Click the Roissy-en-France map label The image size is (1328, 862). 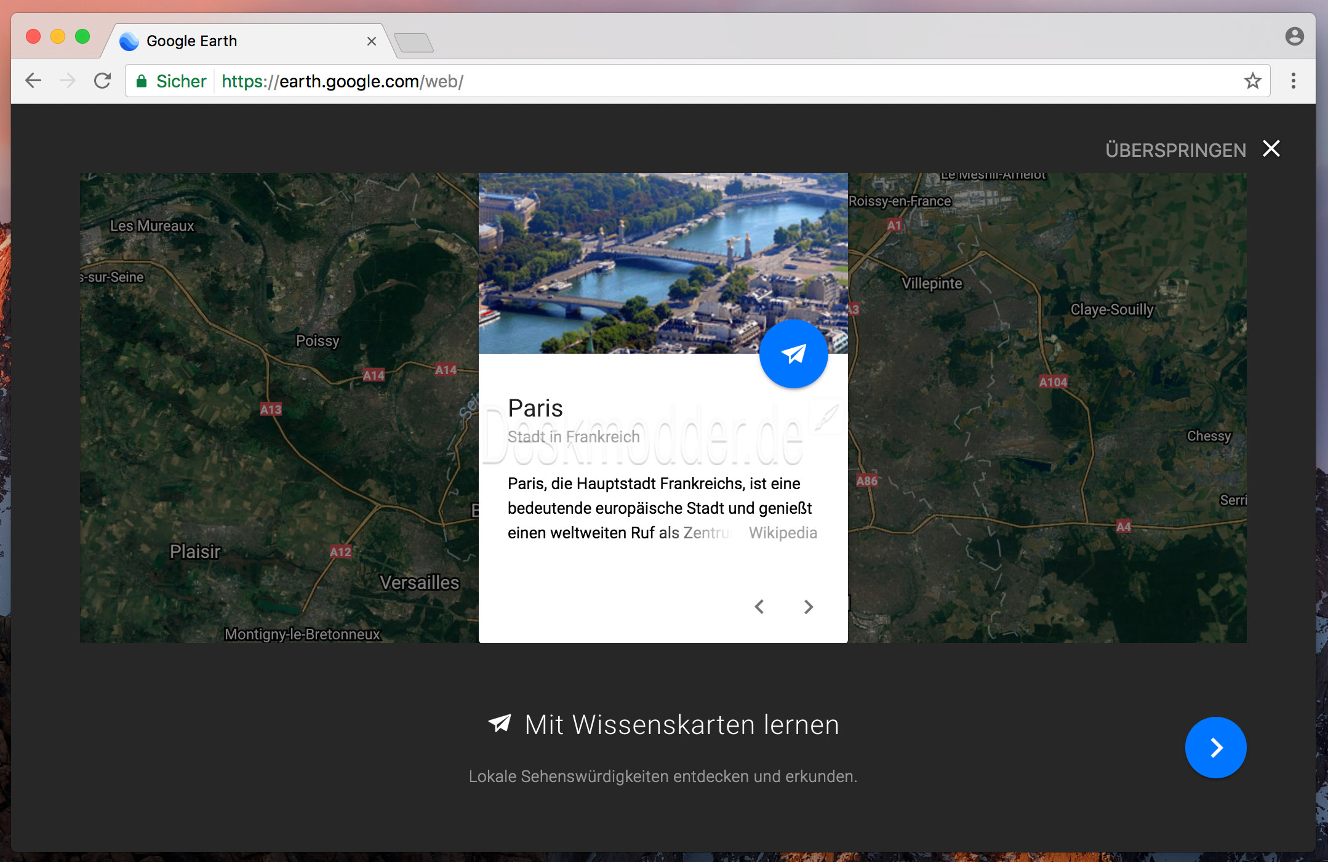(x=900, y=201)
